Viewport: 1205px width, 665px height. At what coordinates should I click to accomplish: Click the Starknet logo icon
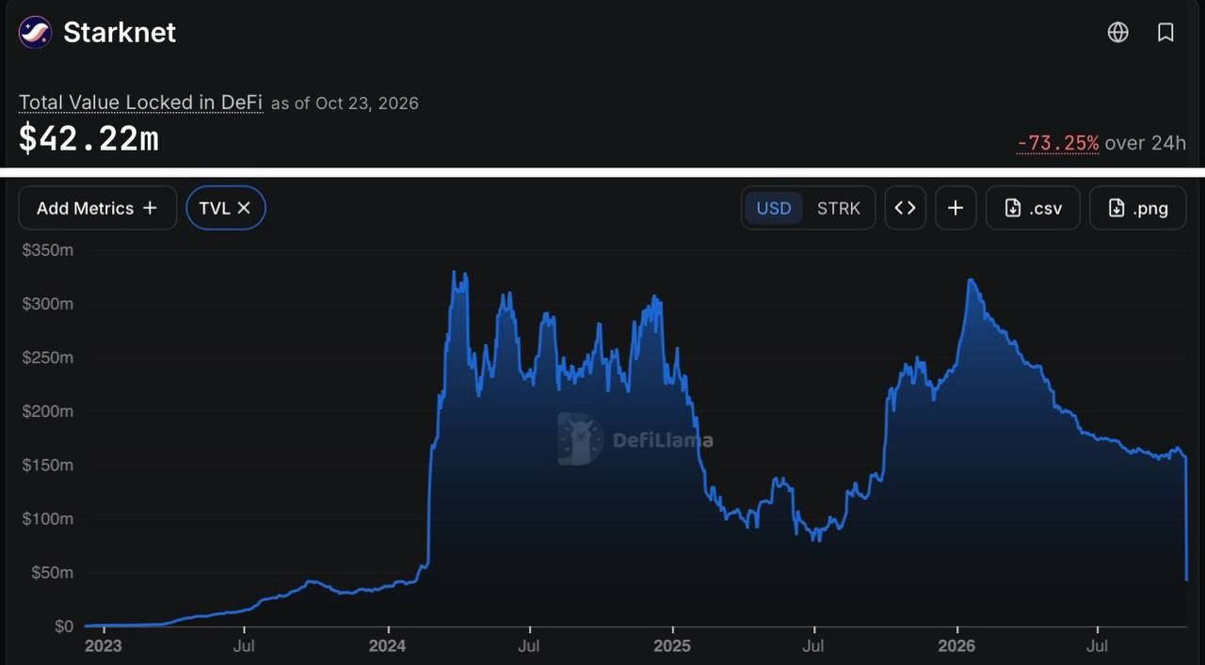click(35, 32)
